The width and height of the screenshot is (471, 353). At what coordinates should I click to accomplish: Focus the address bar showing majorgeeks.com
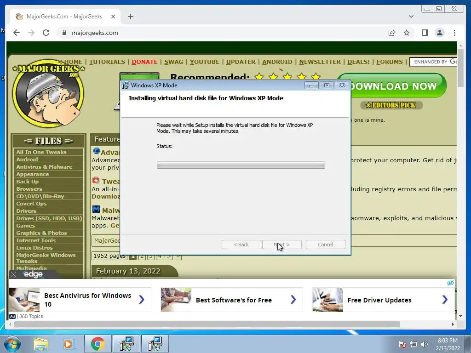coord(222,33)
